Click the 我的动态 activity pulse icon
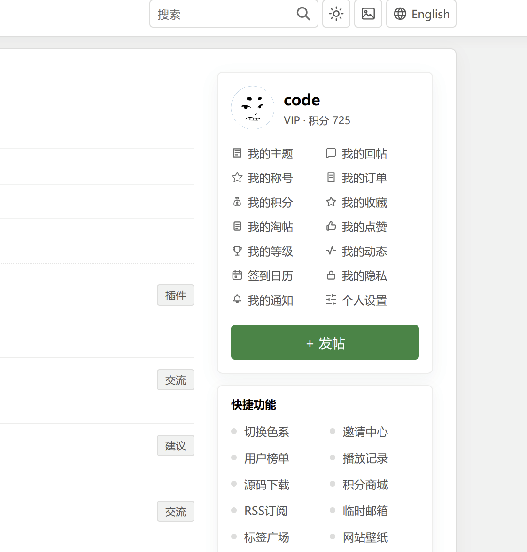527x552 pixels. (331, 251)
